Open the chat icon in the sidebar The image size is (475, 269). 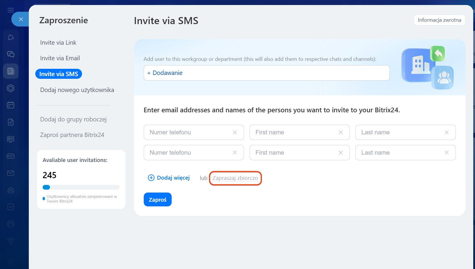[11, 54]
